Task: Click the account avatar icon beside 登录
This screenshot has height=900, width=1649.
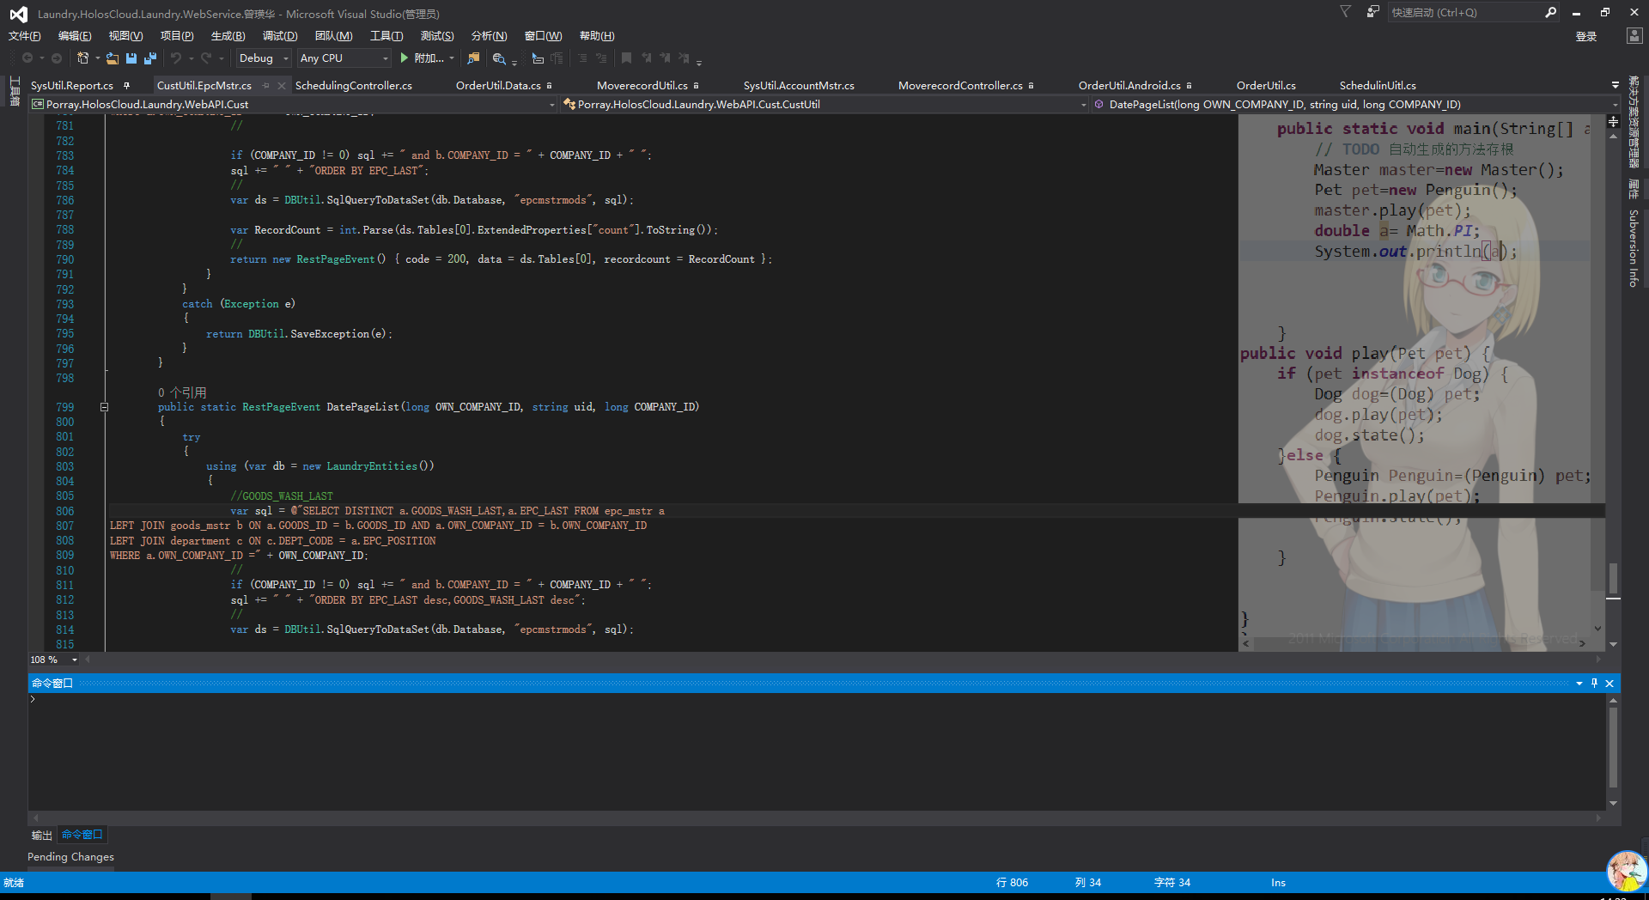Action: click(1634, 36)
